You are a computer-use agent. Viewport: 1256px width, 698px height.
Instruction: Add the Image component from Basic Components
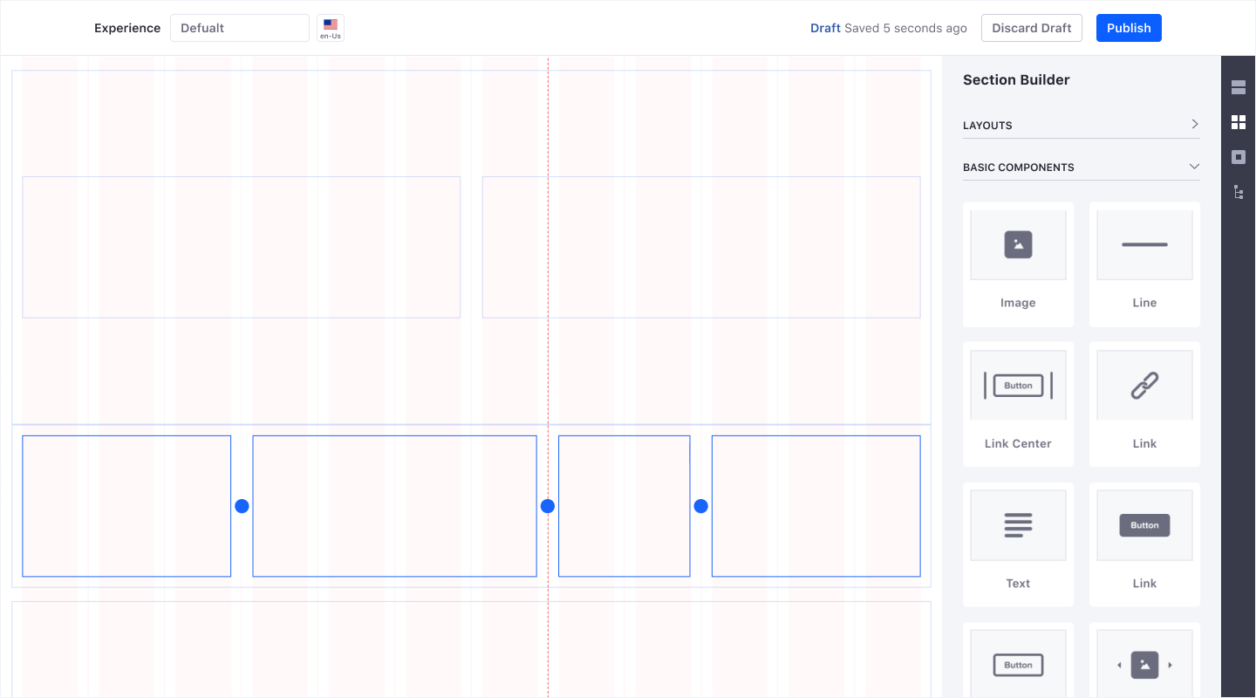1018,262
